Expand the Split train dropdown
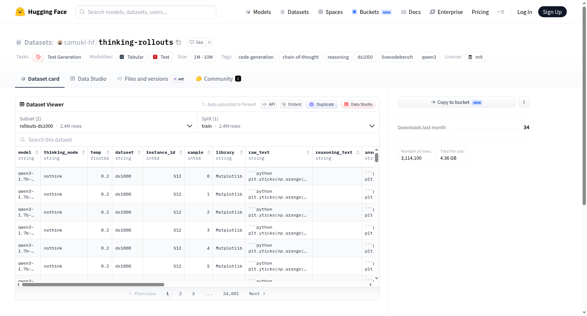The width and height of the screenshot is (587, 316). pos(288,122)
